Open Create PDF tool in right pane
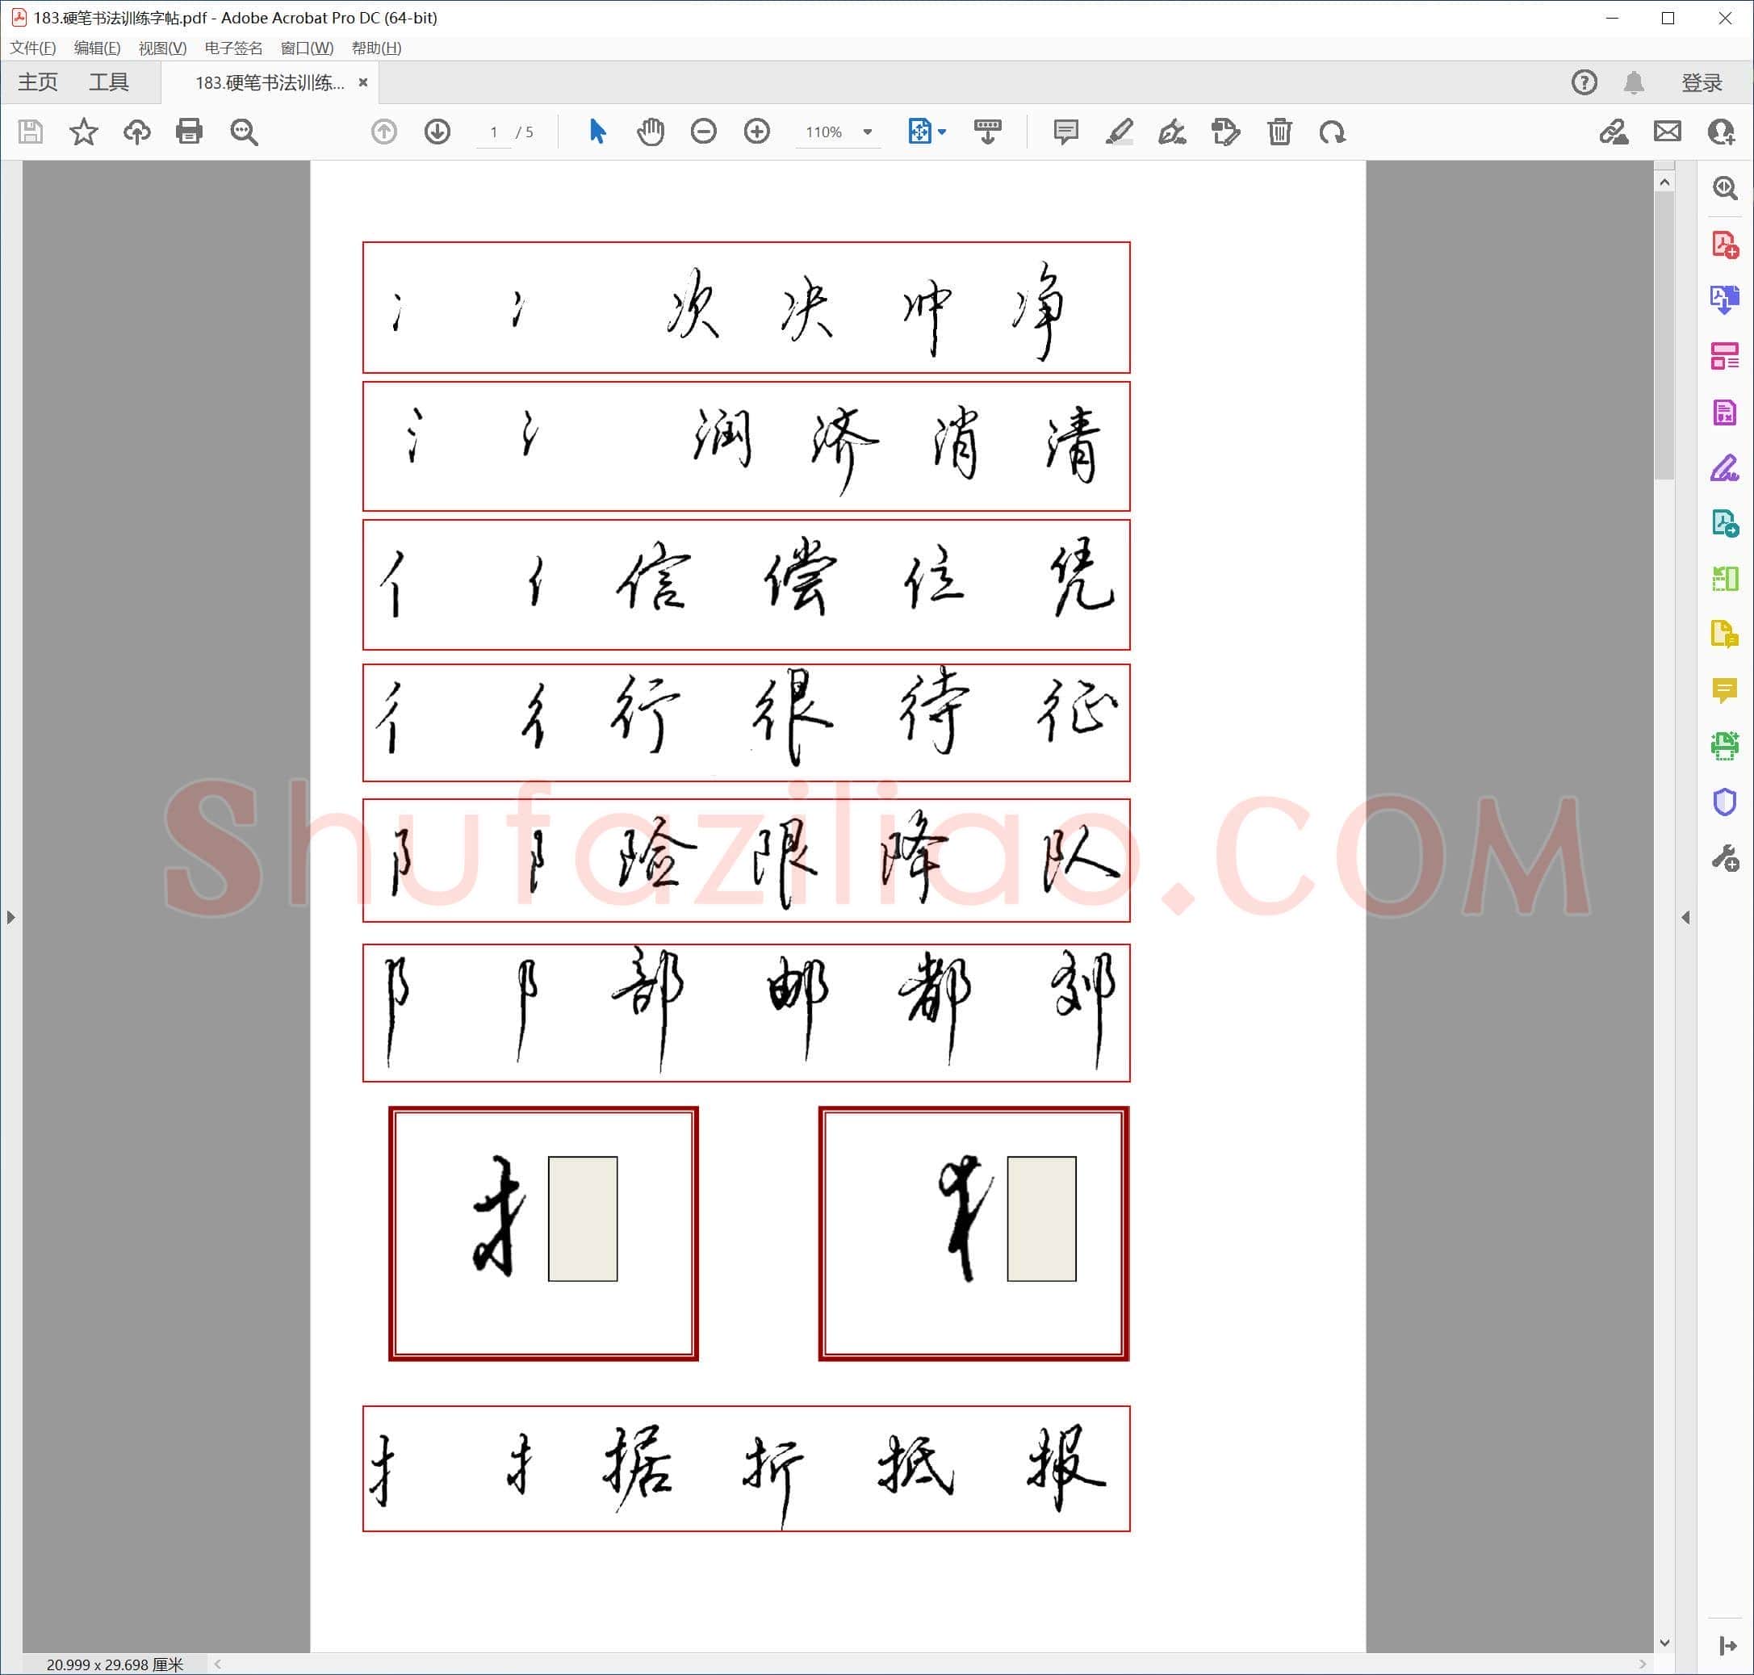 (x=1725, y=245)
